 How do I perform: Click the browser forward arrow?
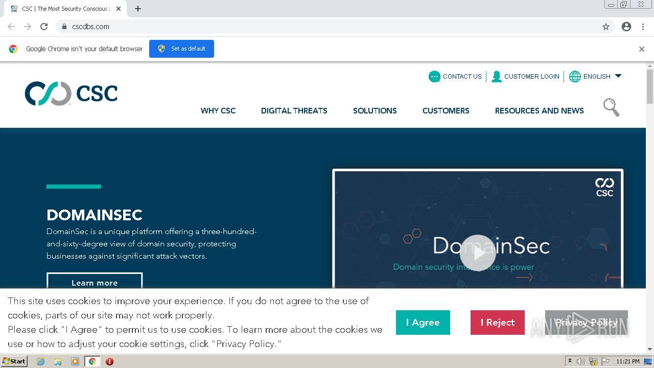[x=28, y=27]
